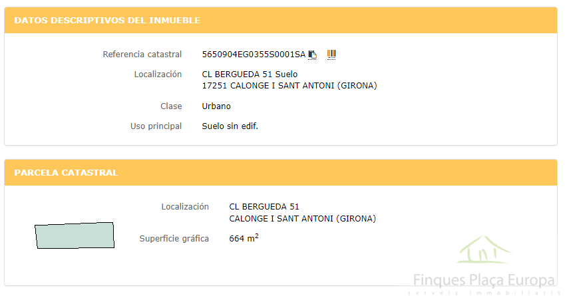Click the Urbano class value
Viewport: 565px width, 296px height.
(216, 106)
